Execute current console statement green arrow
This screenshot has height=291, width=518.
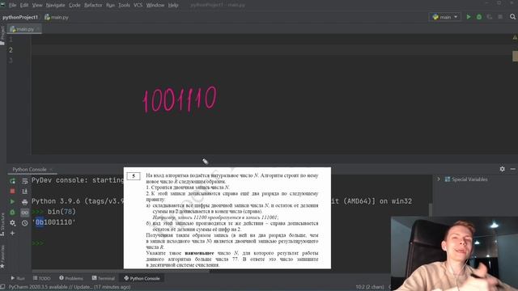click(x=13, y=201)
